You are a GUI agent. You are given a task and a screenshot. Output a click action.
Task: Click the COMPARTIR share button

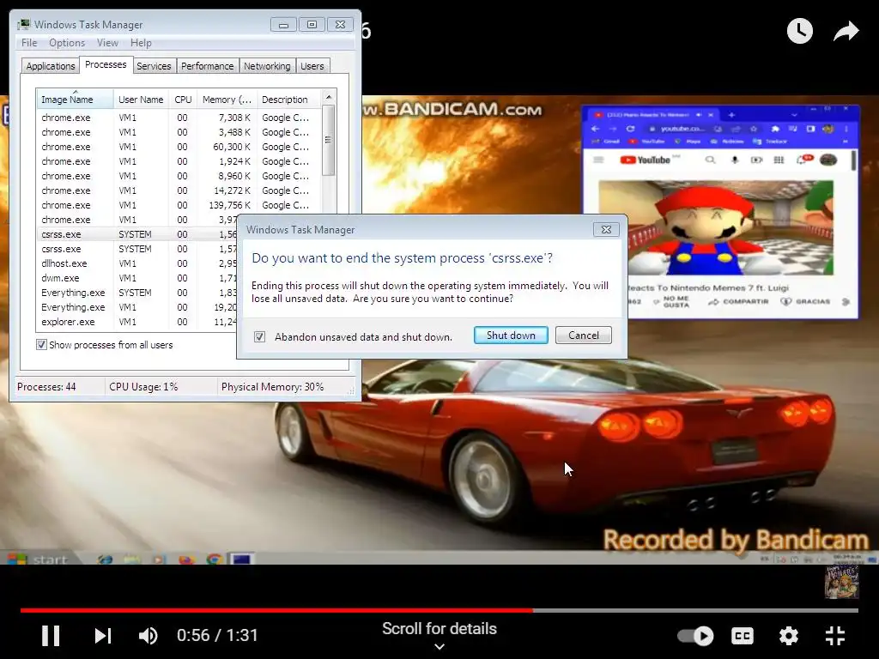point(738,302)
